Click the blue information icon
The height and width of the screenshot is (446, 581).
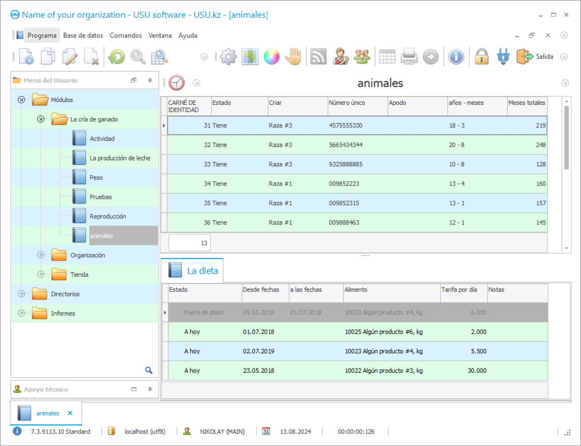pos(456,57)
